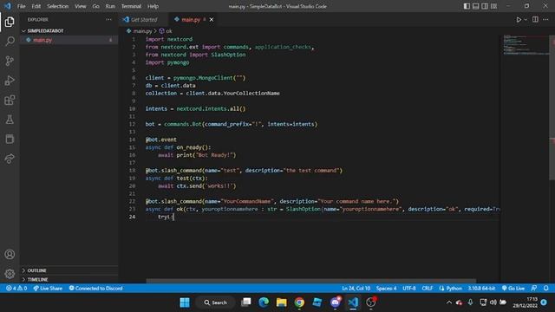Toggle the primary side bar
555x312 pixels.
(x=467, y=6)
